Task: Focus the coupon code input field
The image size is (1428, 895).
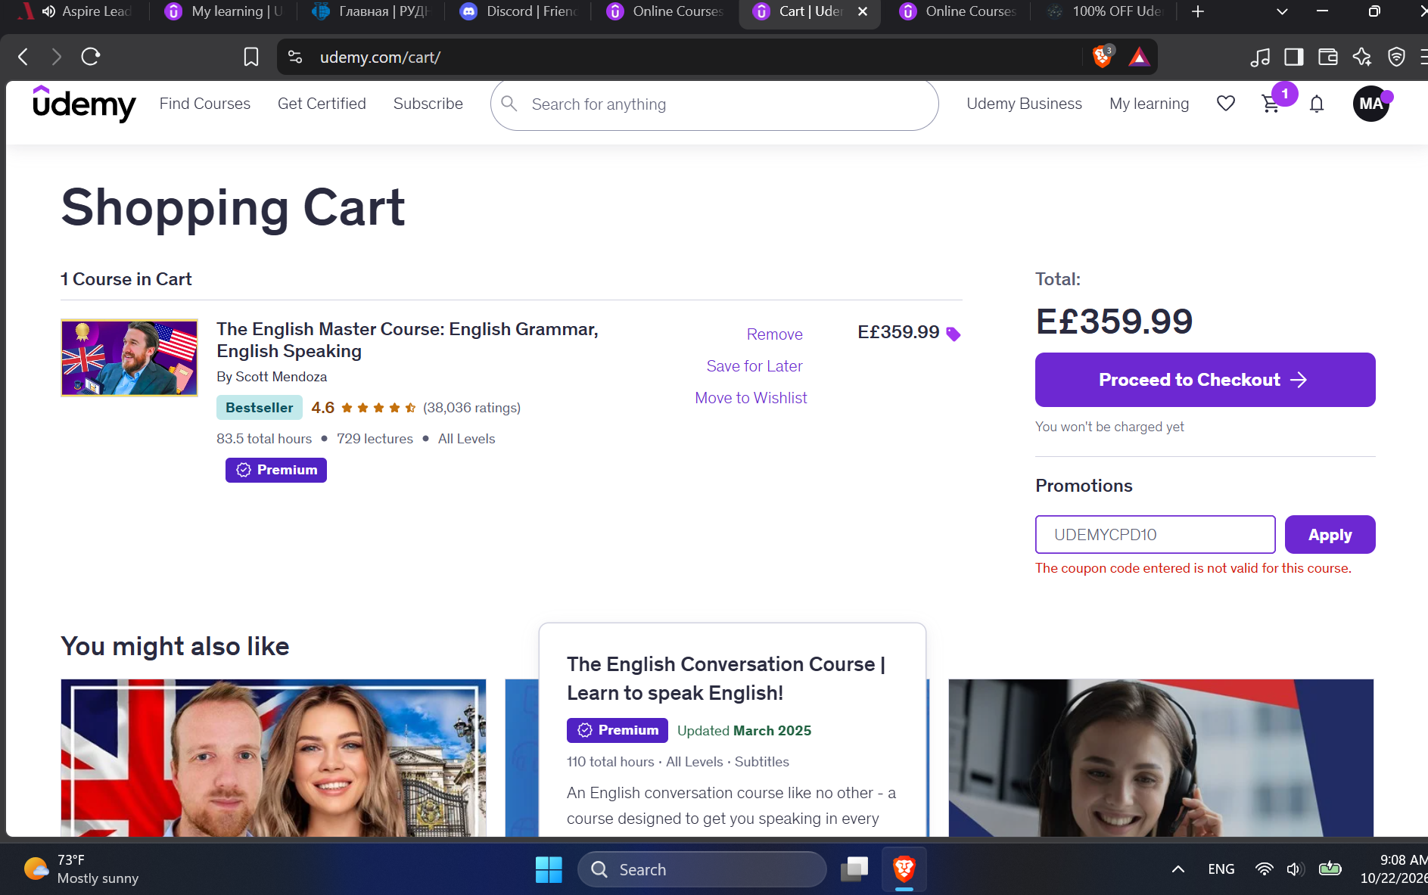Action: [x=1155, y=535]
